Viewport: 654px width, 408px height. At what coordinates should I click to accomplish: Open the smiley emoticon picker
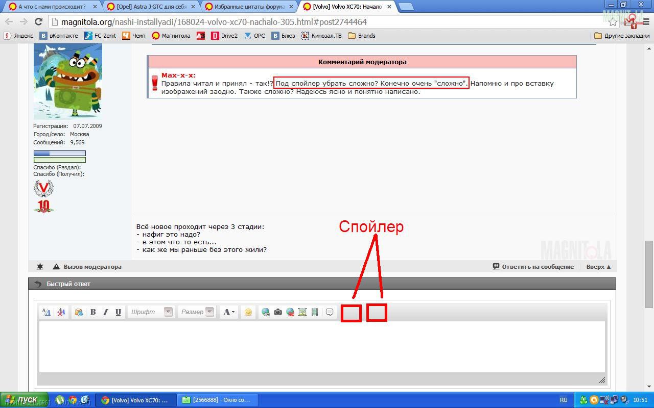tap(248, 312)
